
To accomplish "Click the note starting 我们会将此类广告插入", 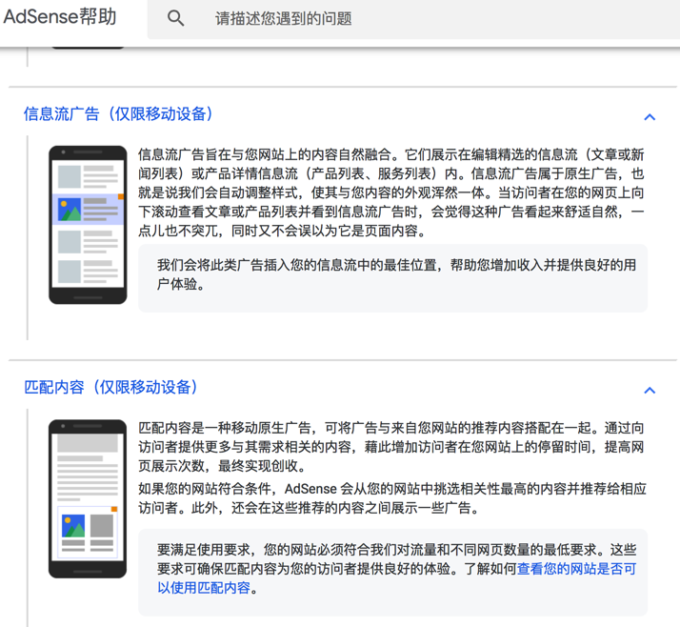I will click(x=393, y=278).
